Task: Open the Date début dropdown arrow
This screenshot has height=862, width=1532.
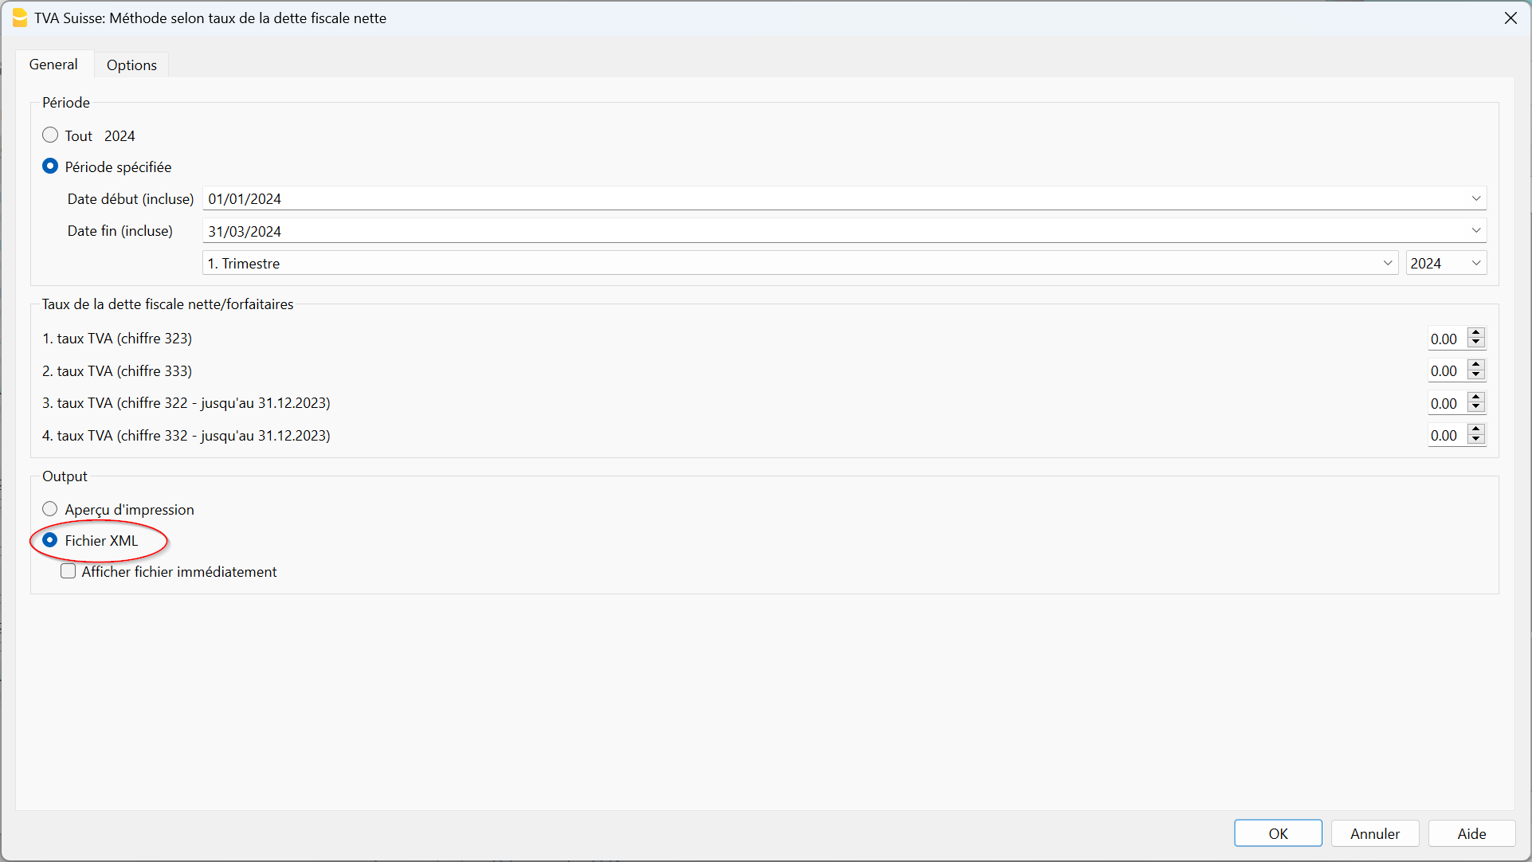Action: point(1475,198)
